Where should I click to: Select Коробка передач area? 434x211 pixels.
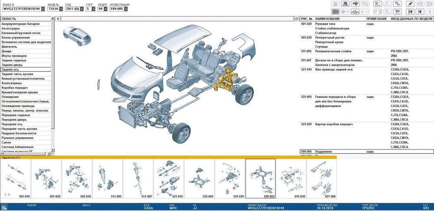(26, 88)
